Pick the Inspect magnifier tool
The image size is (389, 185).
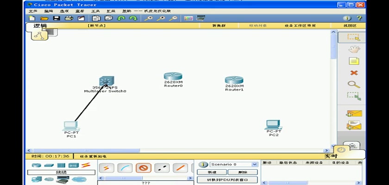point(354,84)
